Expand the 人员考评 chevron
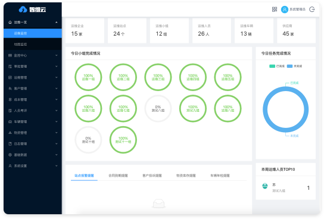 tap(57, 111)
